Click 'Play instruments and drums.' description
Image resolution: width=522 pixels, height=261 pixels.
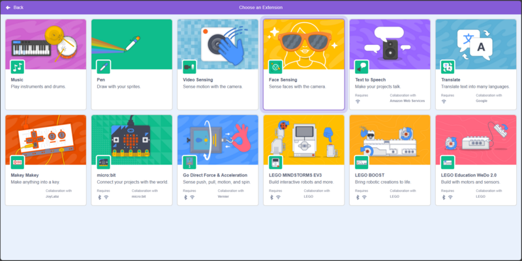pyautogui.click(x=38, y=87)
